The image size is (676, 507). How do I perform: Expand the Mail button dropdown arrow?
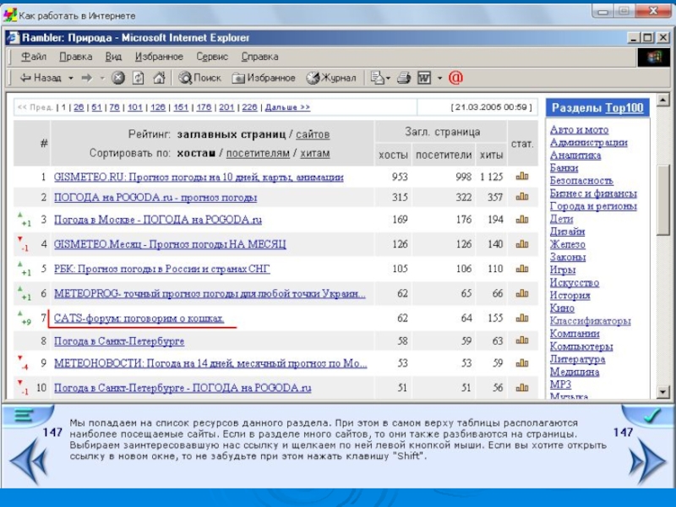[x=388, y=78]
